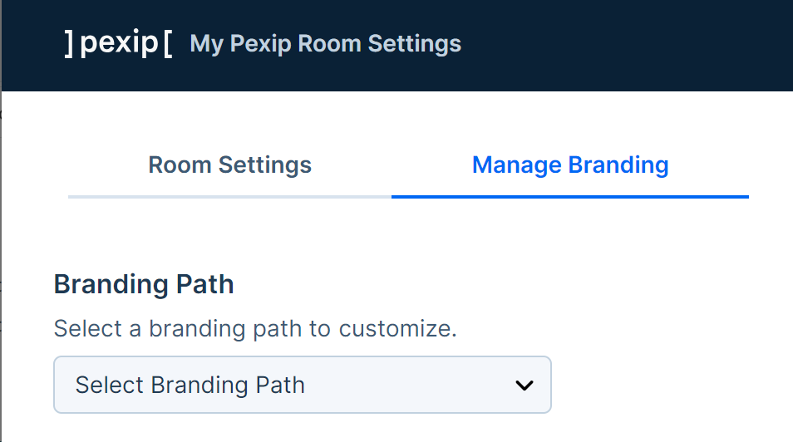This screenshot has width=793, height=442.
Task: Click the "My Pexip Room Settings" title
Action: coord(325,44)
